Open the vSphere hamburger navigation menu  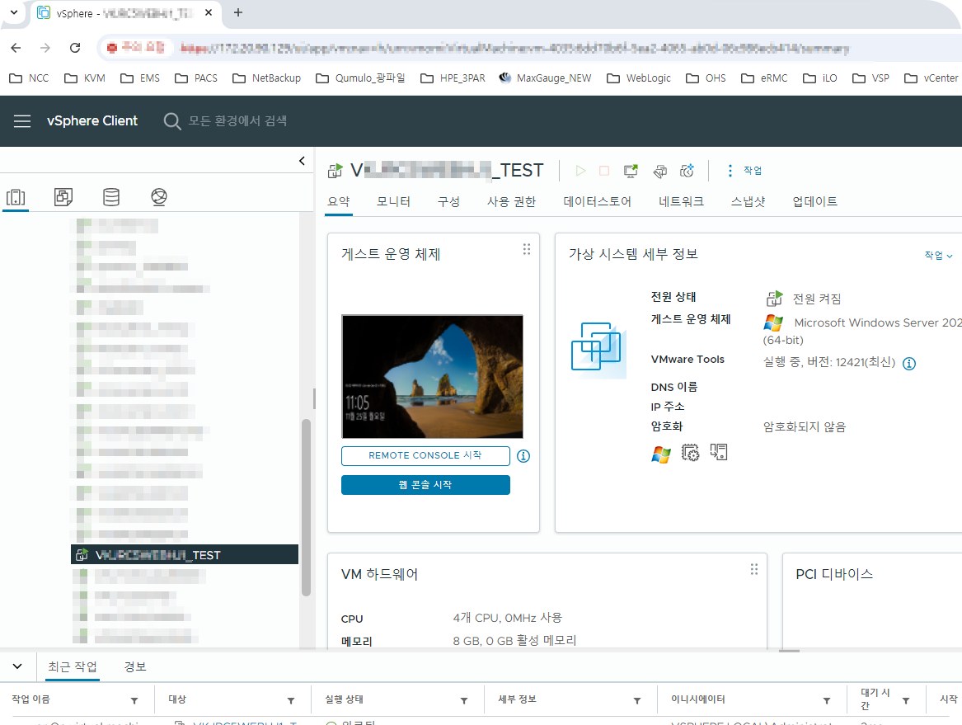coord(22,121)
